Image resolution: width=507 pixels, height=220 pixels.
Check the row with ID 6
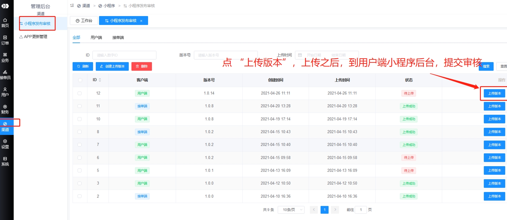tap(80, 158)
